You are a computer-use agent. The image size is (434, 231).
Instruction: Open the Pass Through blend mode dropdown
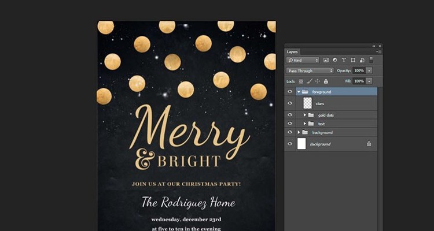(310, 70)
